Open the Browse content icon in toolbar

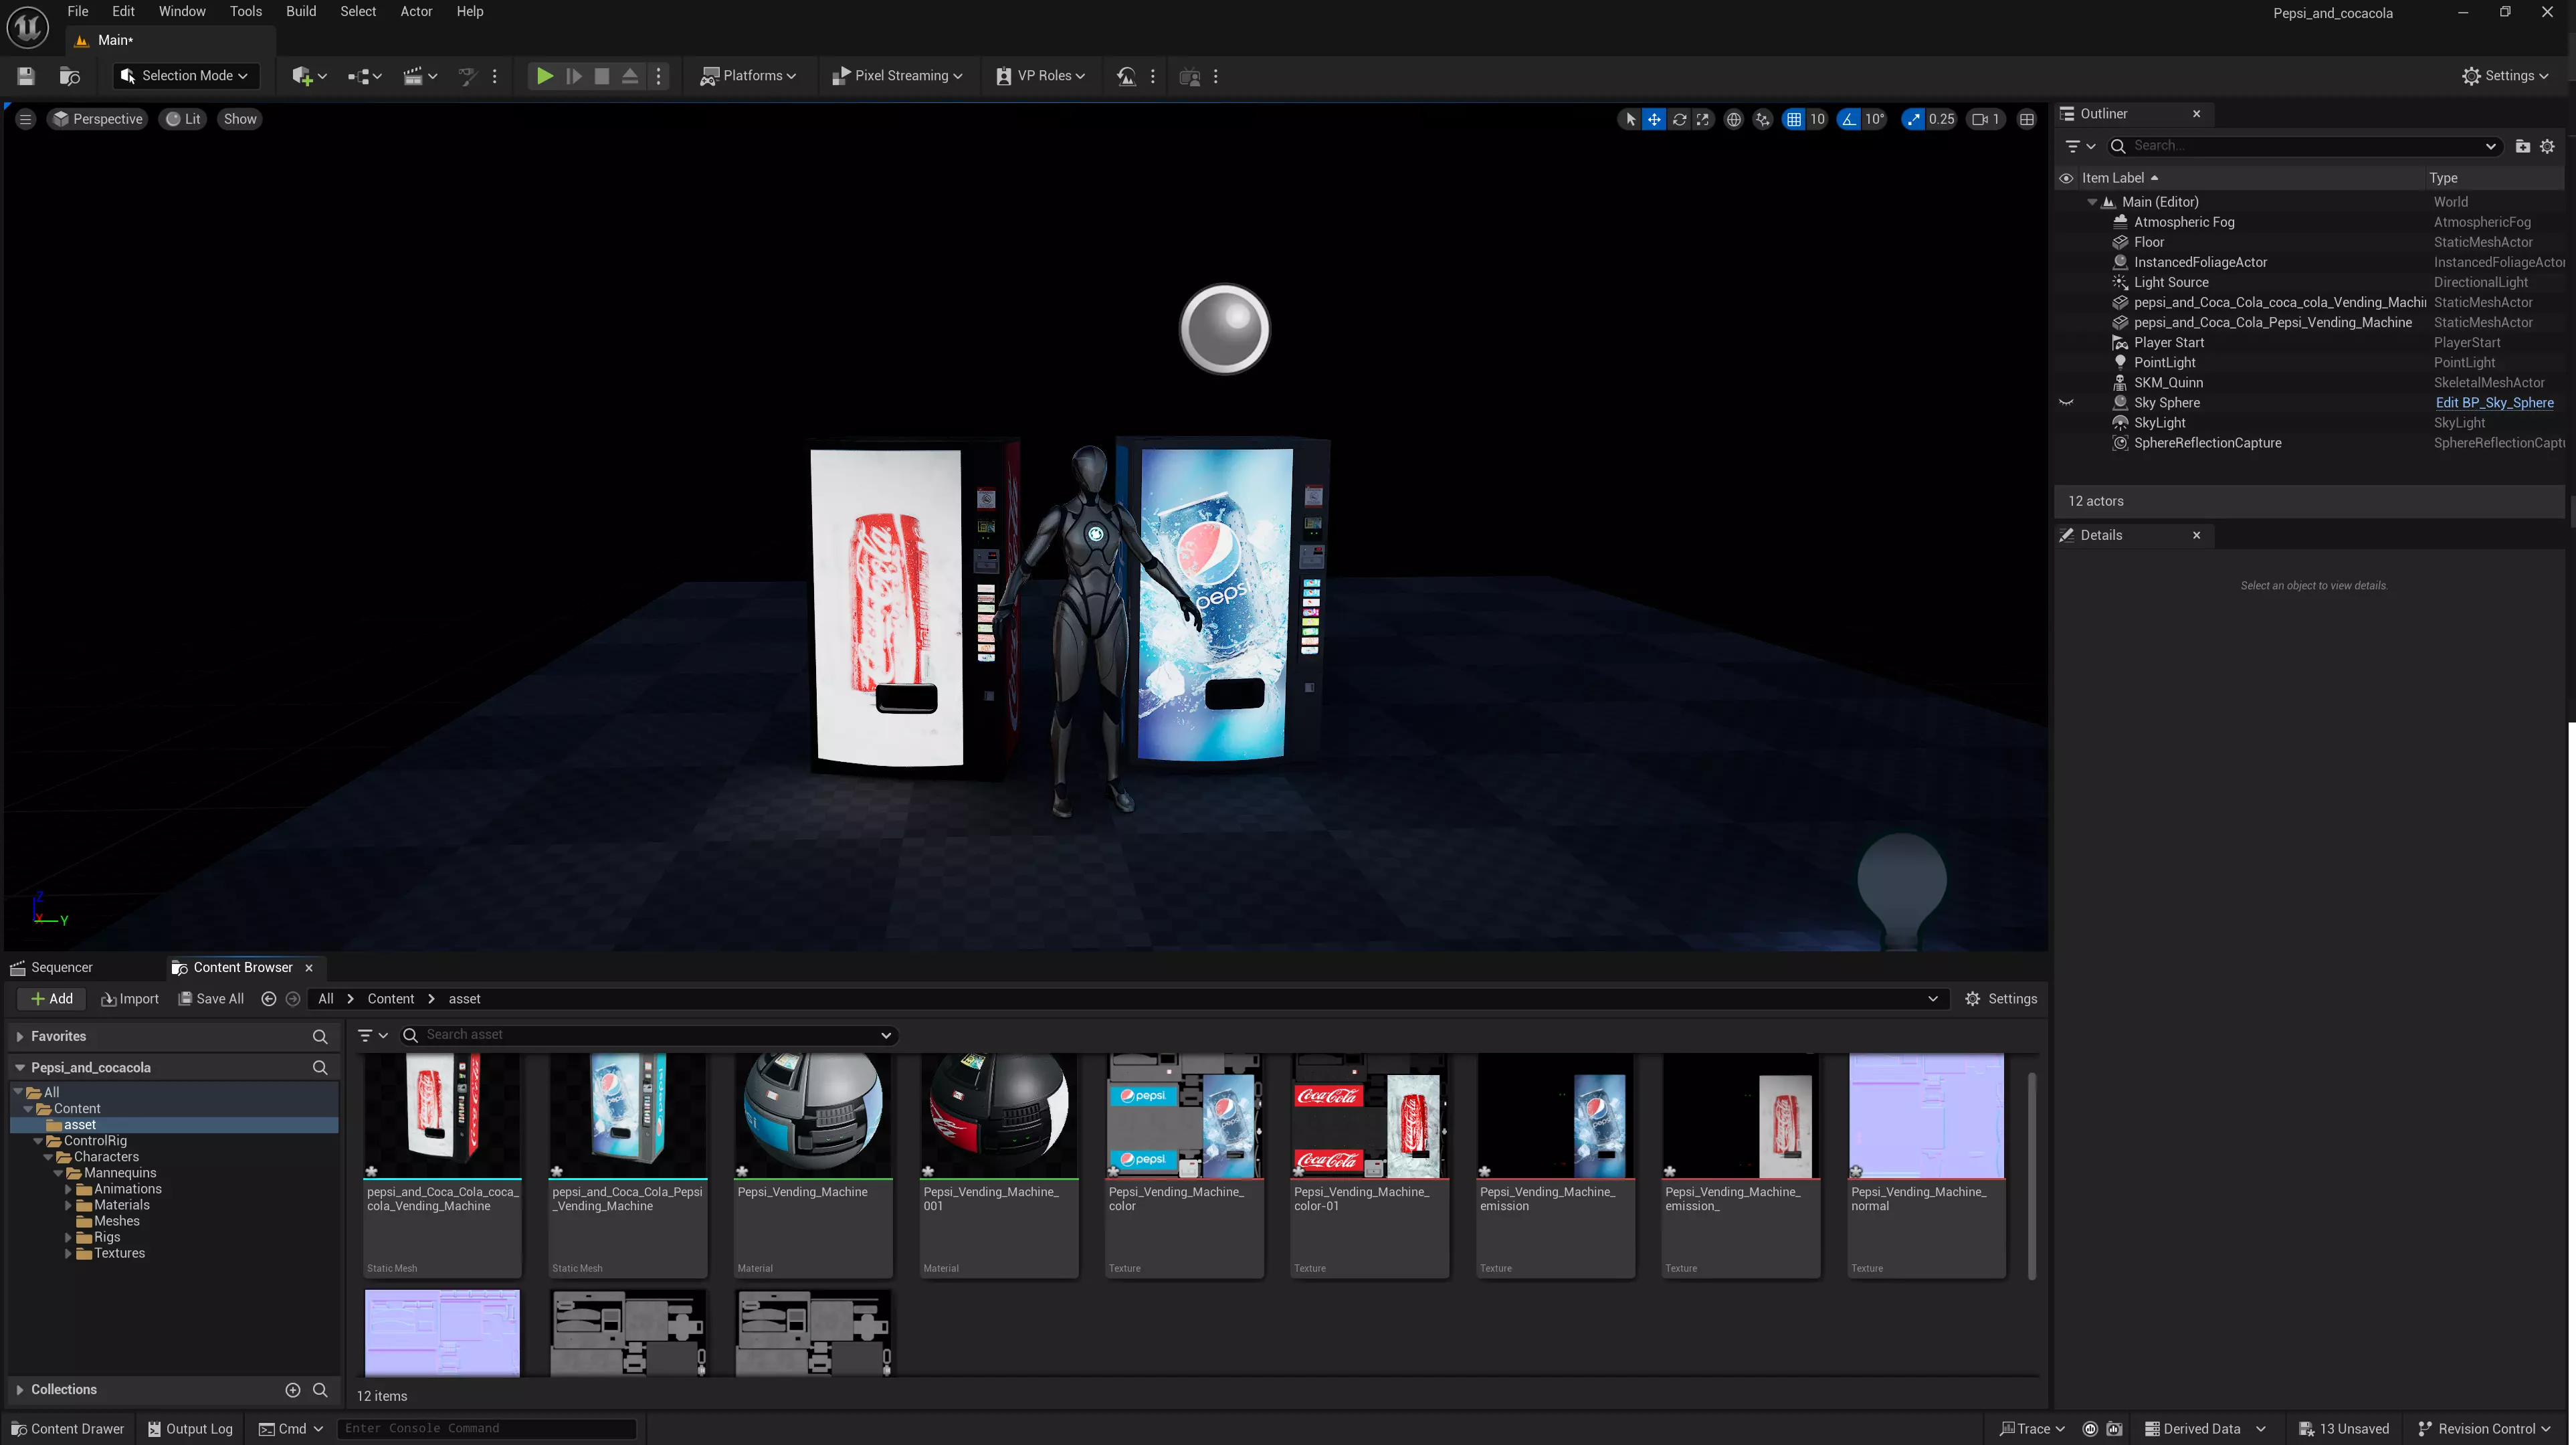69,76
